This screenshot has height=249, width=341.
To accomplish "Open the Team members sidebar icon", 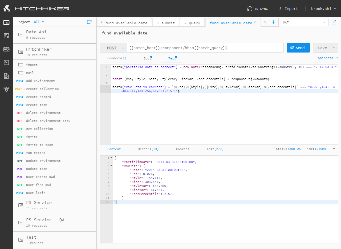I will pos(6,36).
